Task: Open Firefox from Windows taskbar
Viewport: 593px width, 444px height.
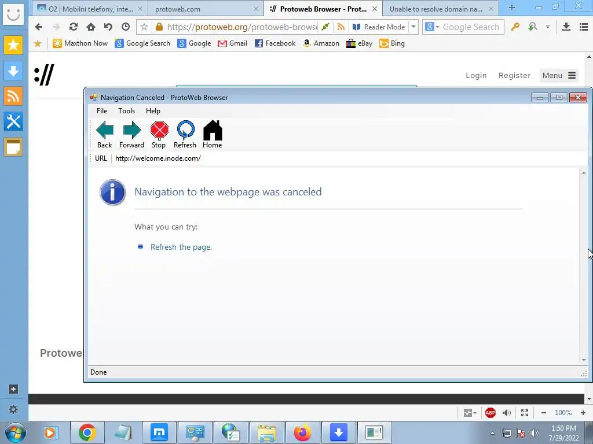Action: click(x=302, y=432)
